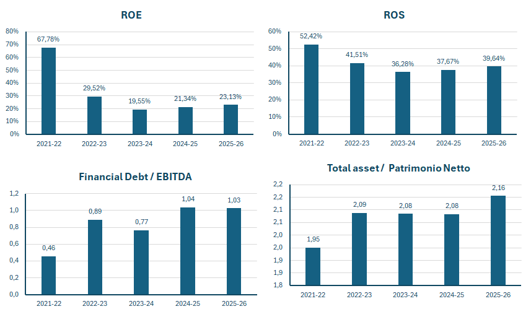Image resolution: width=531 pixels, height=322 pixels.
Task: Click the 60% axis label in the ROS chart
Action: click(x=274, y=31)
